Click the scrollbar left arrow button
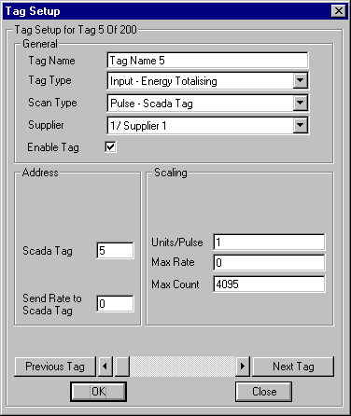The width and height of the screenshot is (351, 416). (105, 367)
